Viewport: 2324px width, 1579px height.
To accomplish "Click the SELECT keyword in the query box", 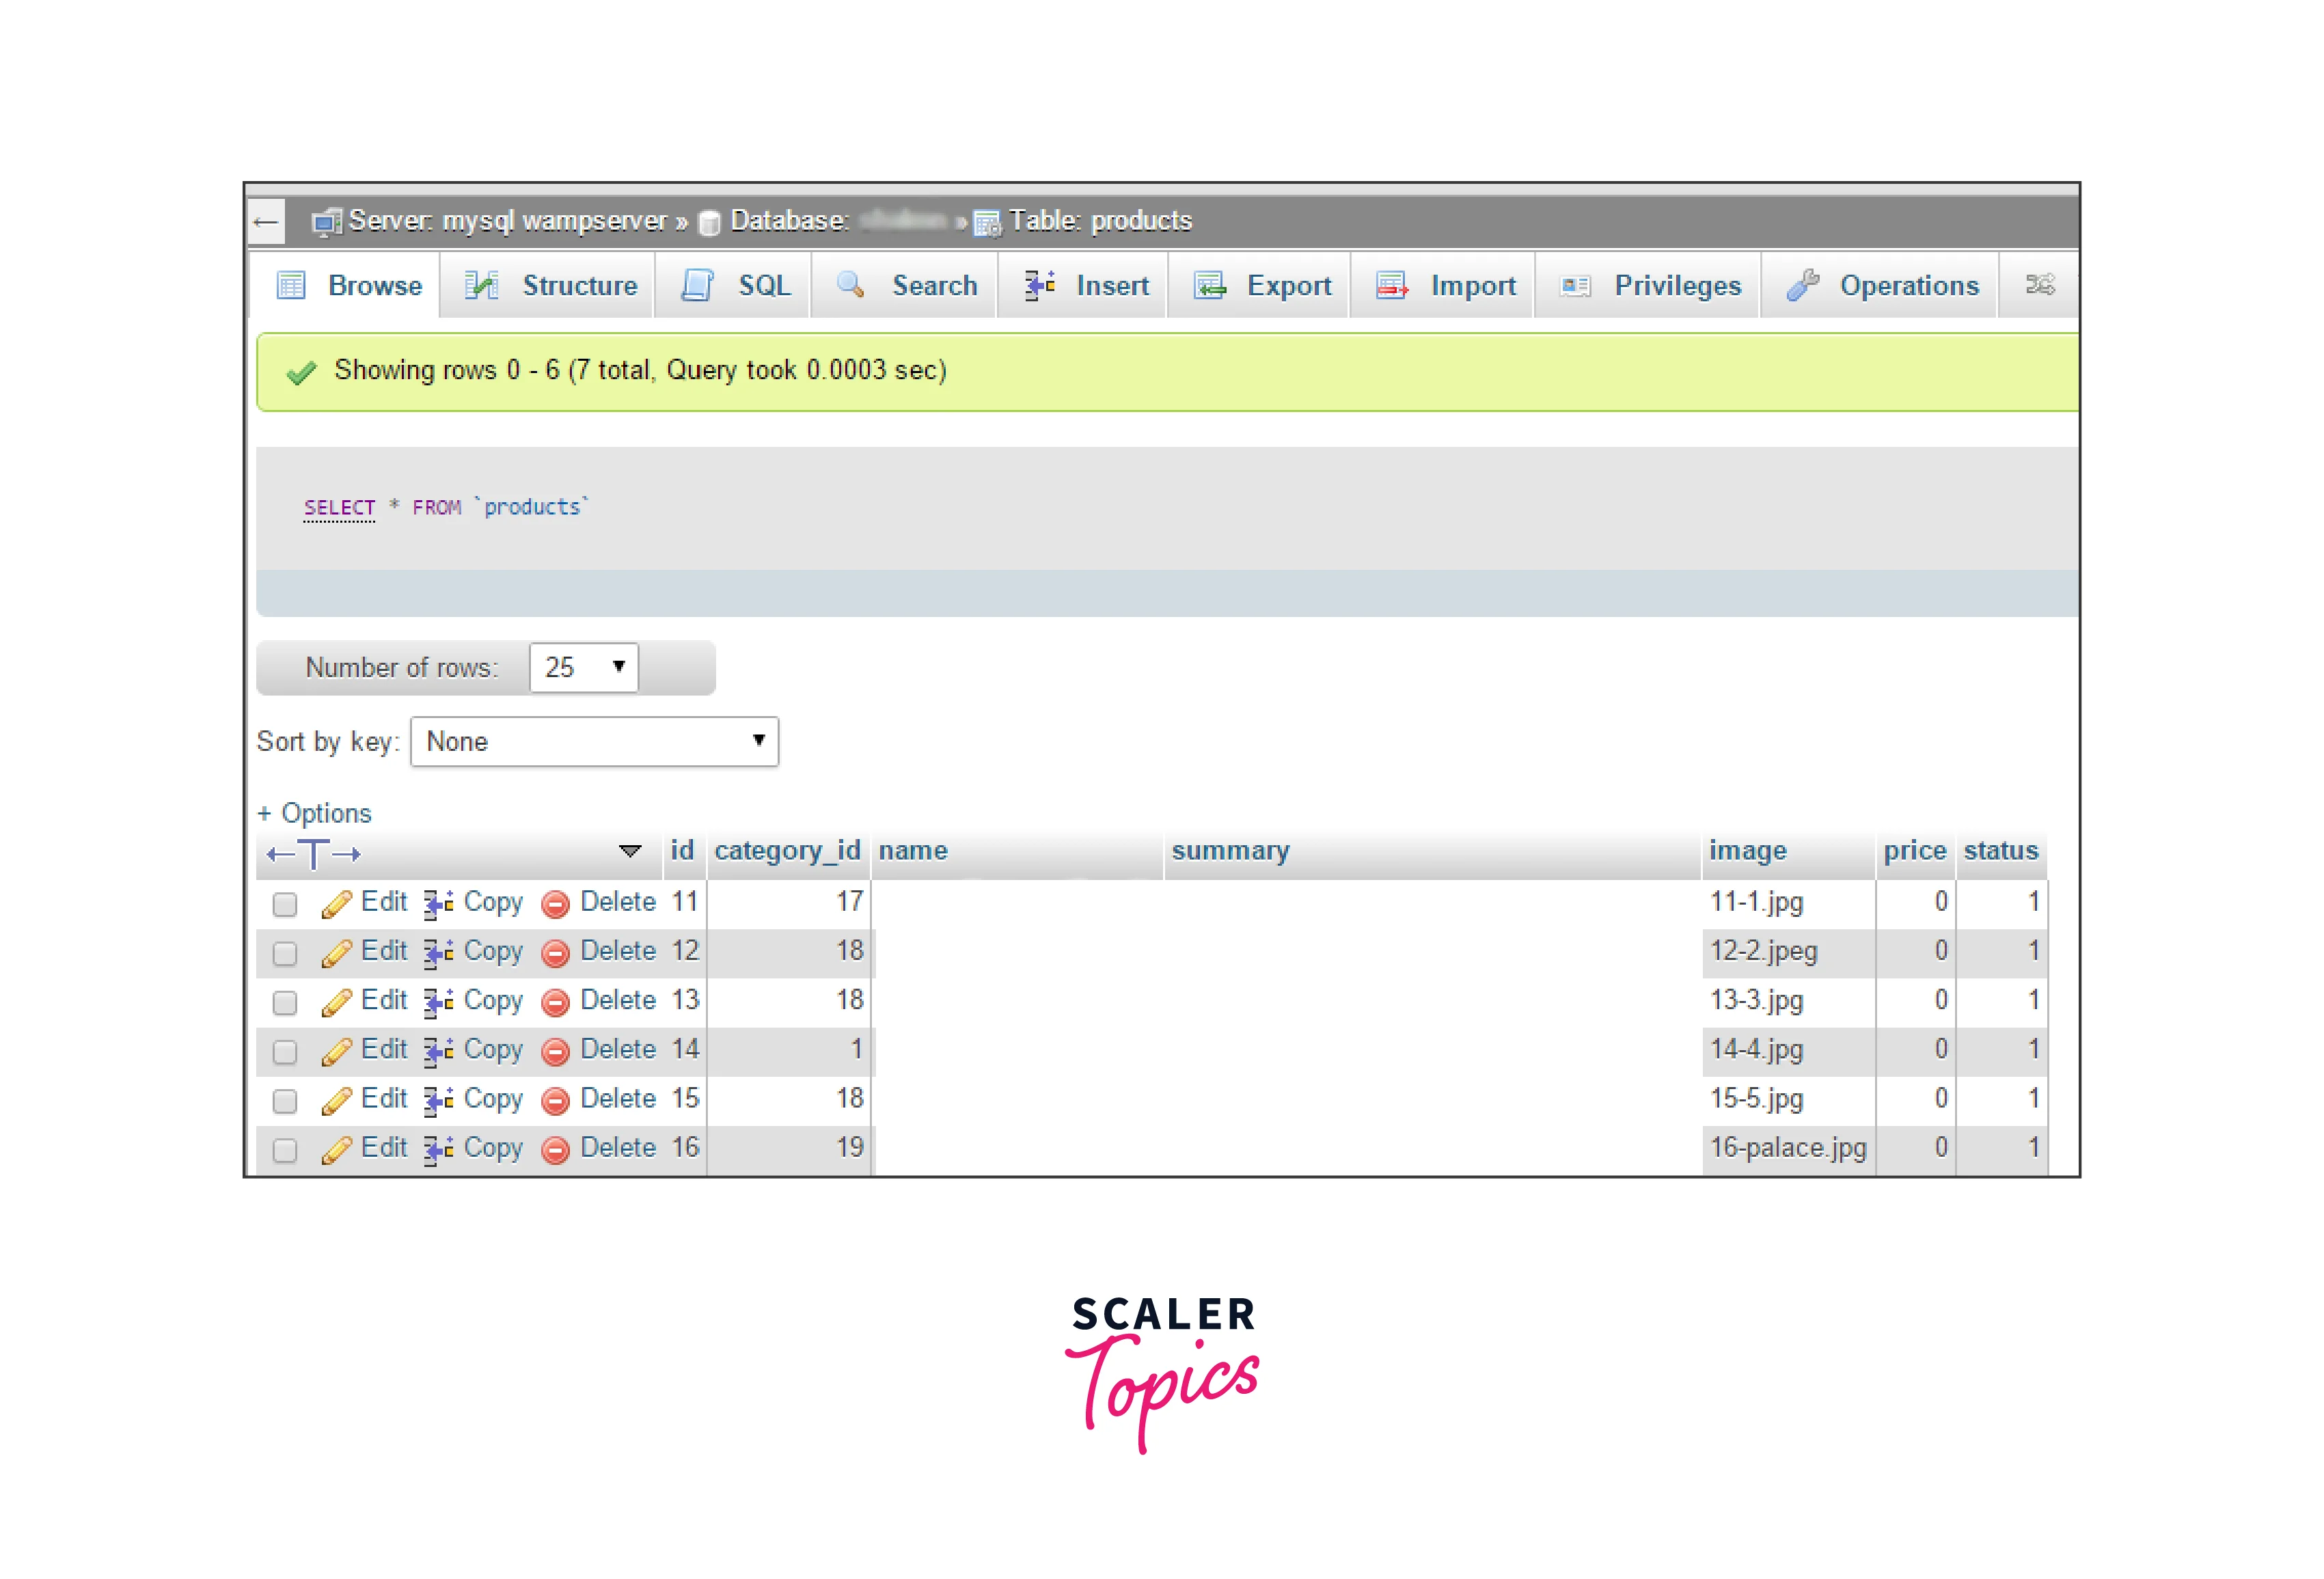I will coord(339,507).
